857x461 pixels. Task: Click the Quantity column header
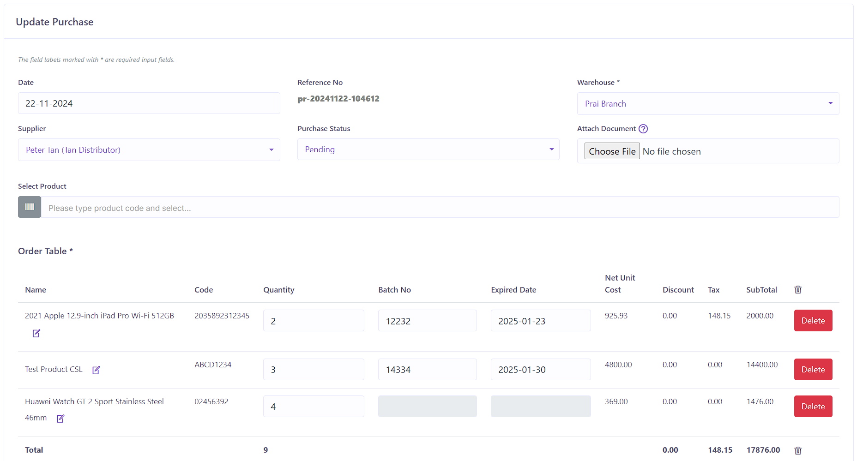278,290
